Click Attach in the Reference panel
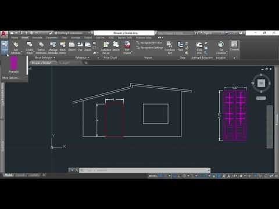 pos(71,47)
